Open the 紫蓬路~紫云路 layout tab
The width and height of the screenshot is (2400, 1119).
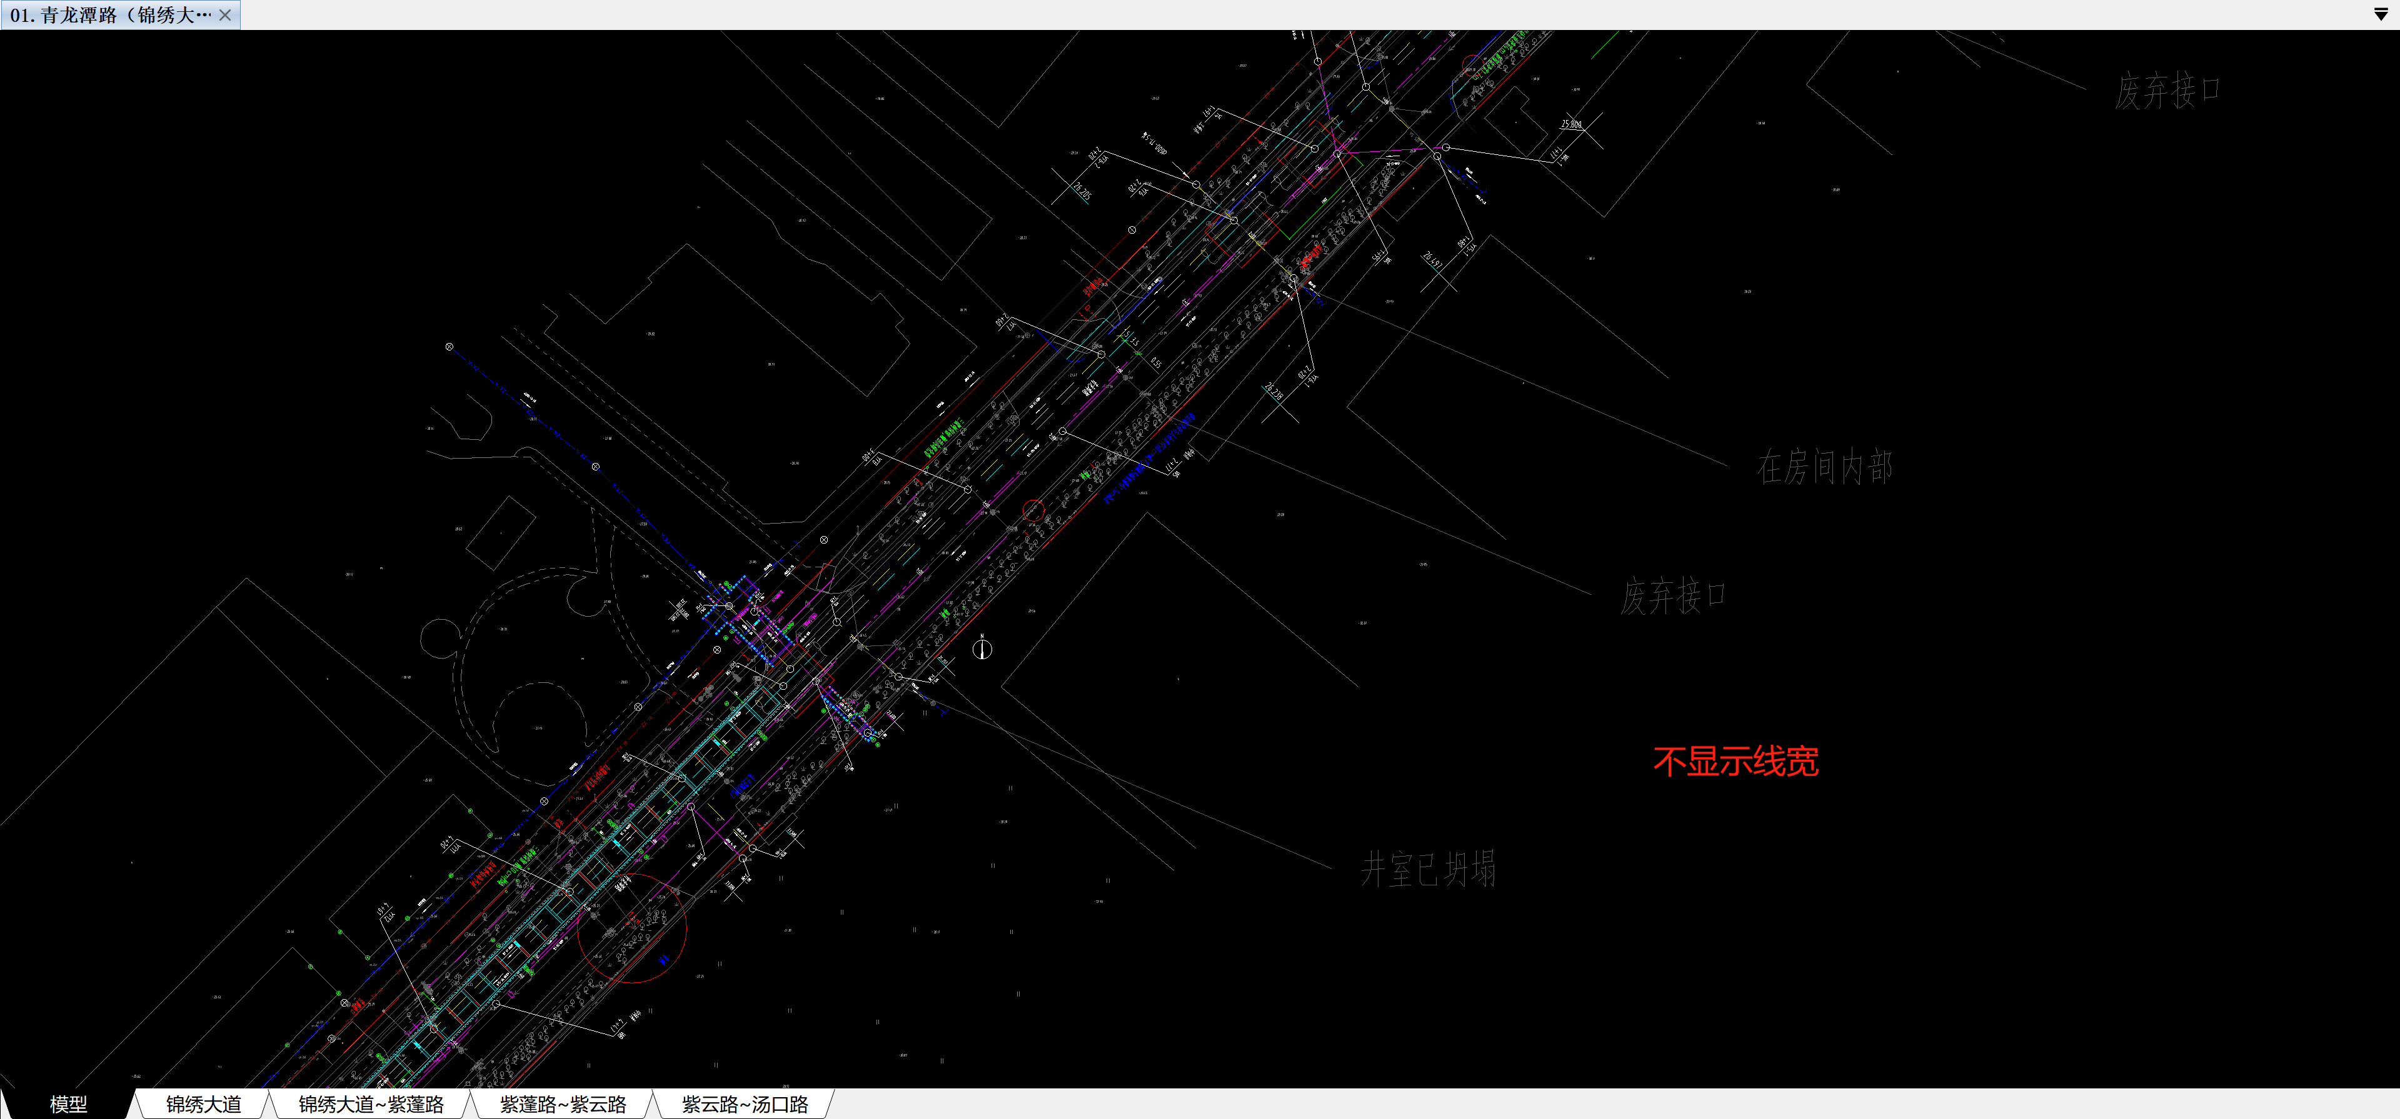point(563,1104)
